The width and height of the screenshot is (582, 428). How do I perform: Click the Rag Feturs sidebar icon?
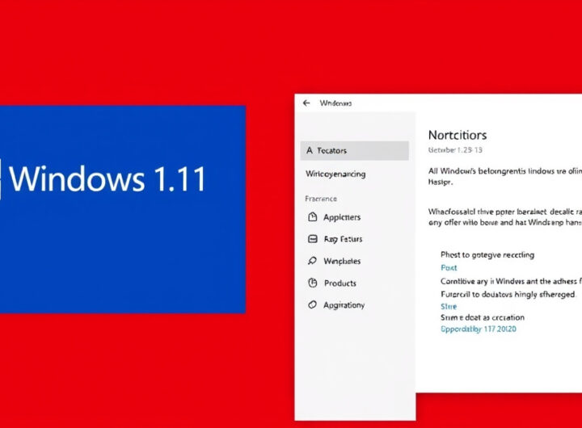click(x=313, y=239)
